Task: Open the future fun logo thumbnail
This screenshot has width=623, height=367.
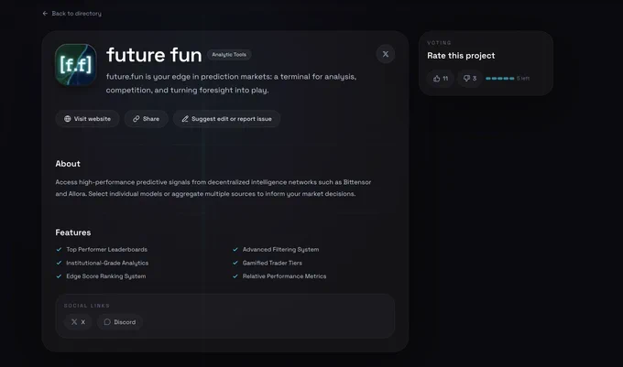Action: point(75,65)
